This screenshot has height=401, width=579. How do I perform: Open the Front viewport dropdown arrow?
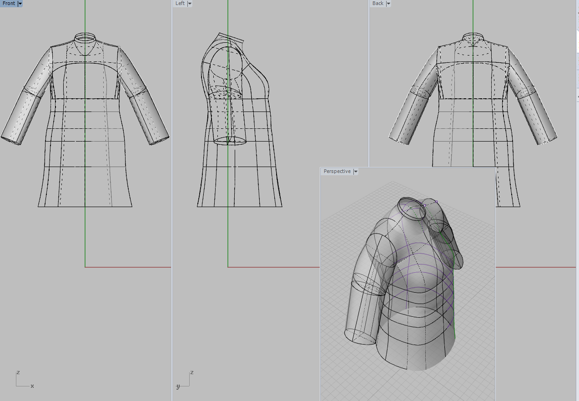pos(20,4)
